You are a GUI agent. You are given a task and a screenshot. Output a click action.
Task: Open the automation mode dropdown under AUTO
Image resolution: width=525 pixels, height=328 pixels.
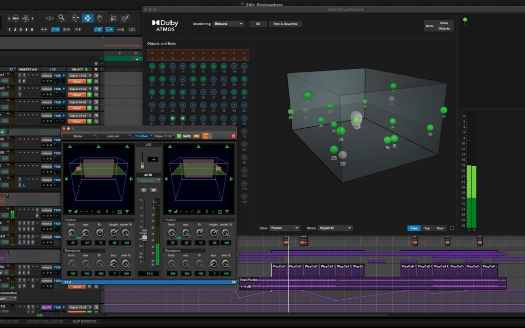pos(148,181)
